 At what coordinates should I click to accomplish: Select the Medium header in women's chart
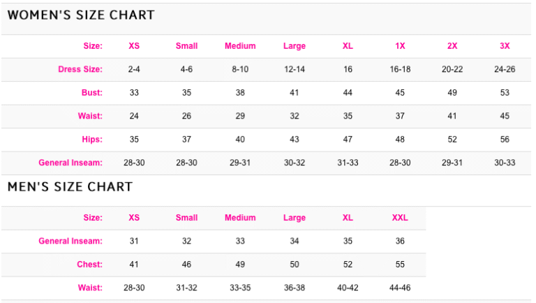tap(240, 46)
